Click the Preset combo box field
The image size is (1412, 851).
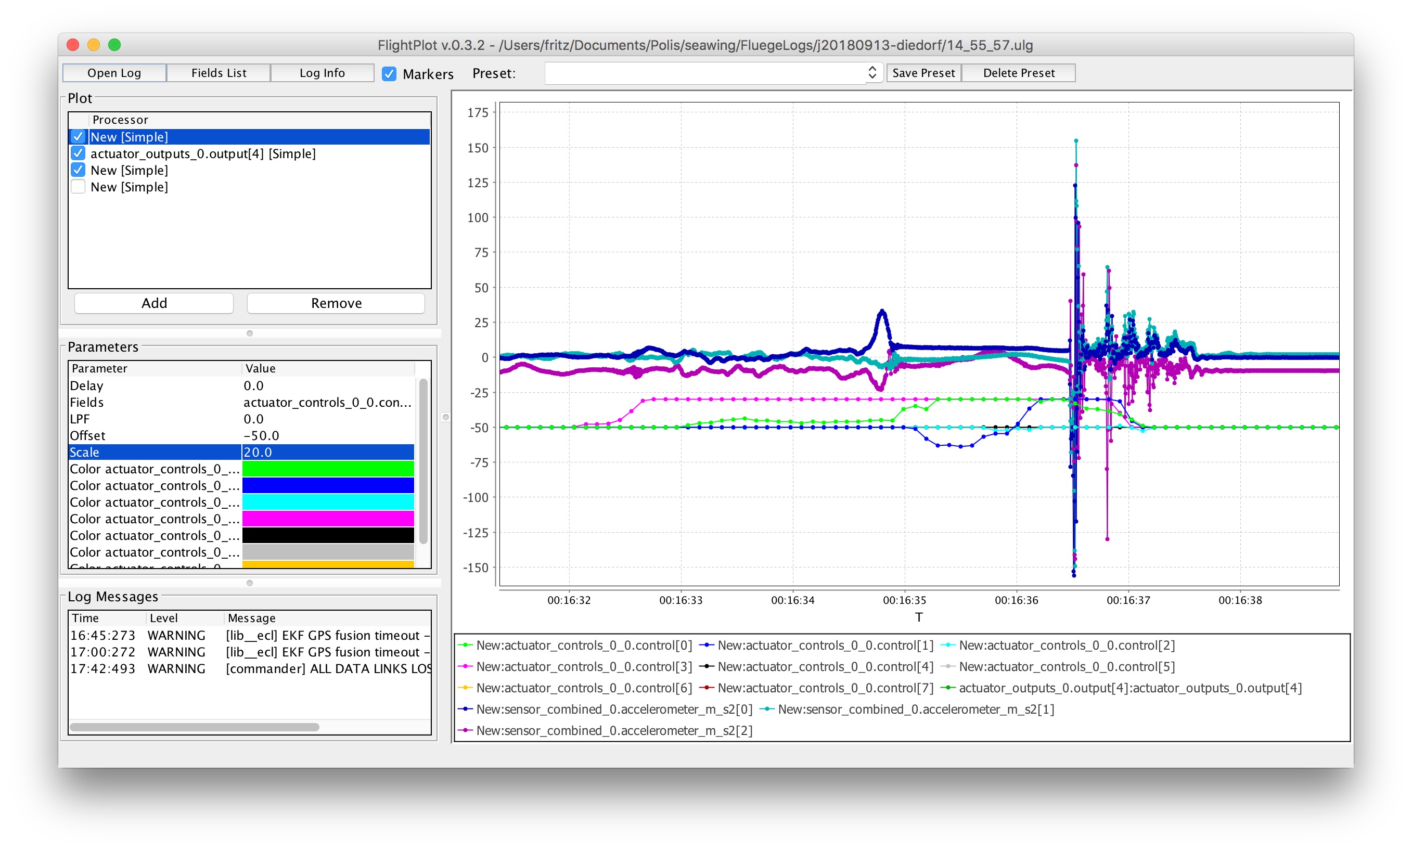coord(705,73)
